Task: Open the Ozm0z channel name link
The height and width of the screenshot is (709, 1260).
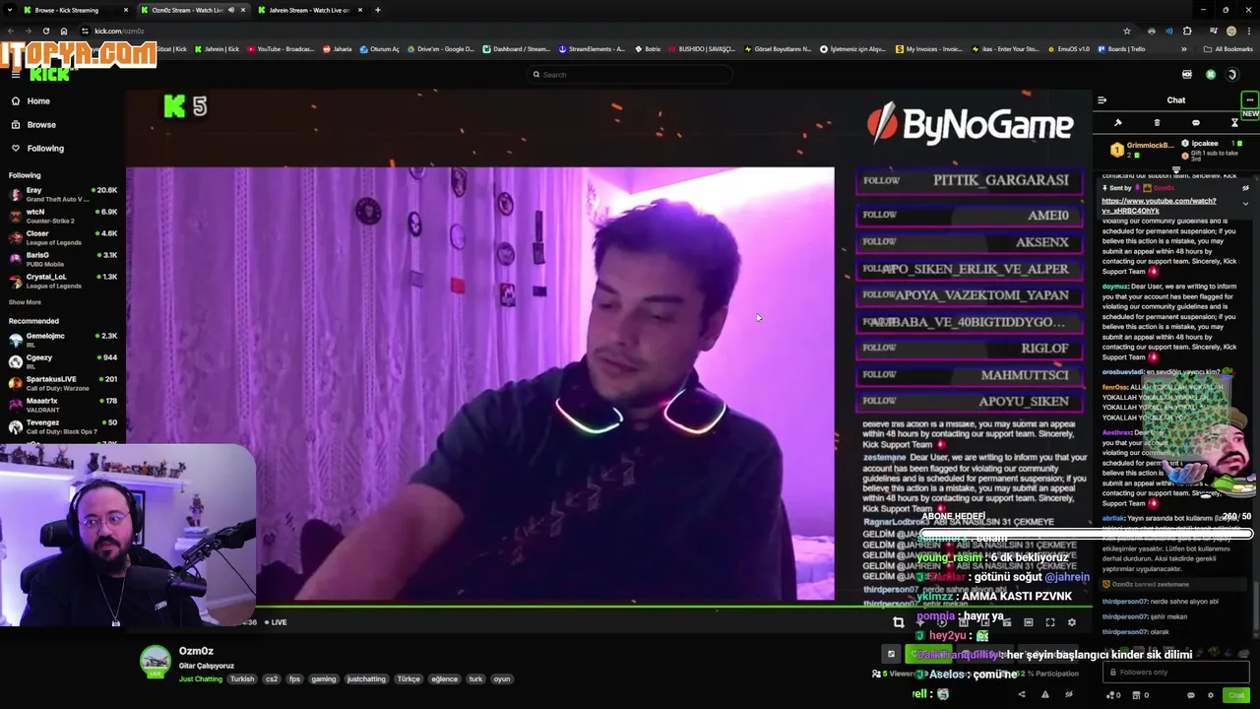Action: click(196, 651)
